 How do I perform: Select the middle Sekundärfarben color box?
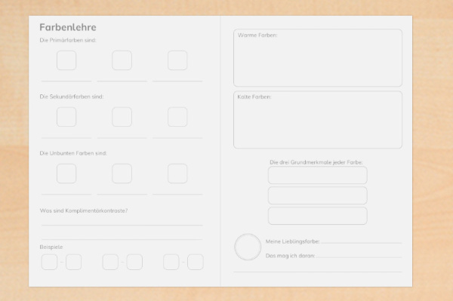click(122, 117)
